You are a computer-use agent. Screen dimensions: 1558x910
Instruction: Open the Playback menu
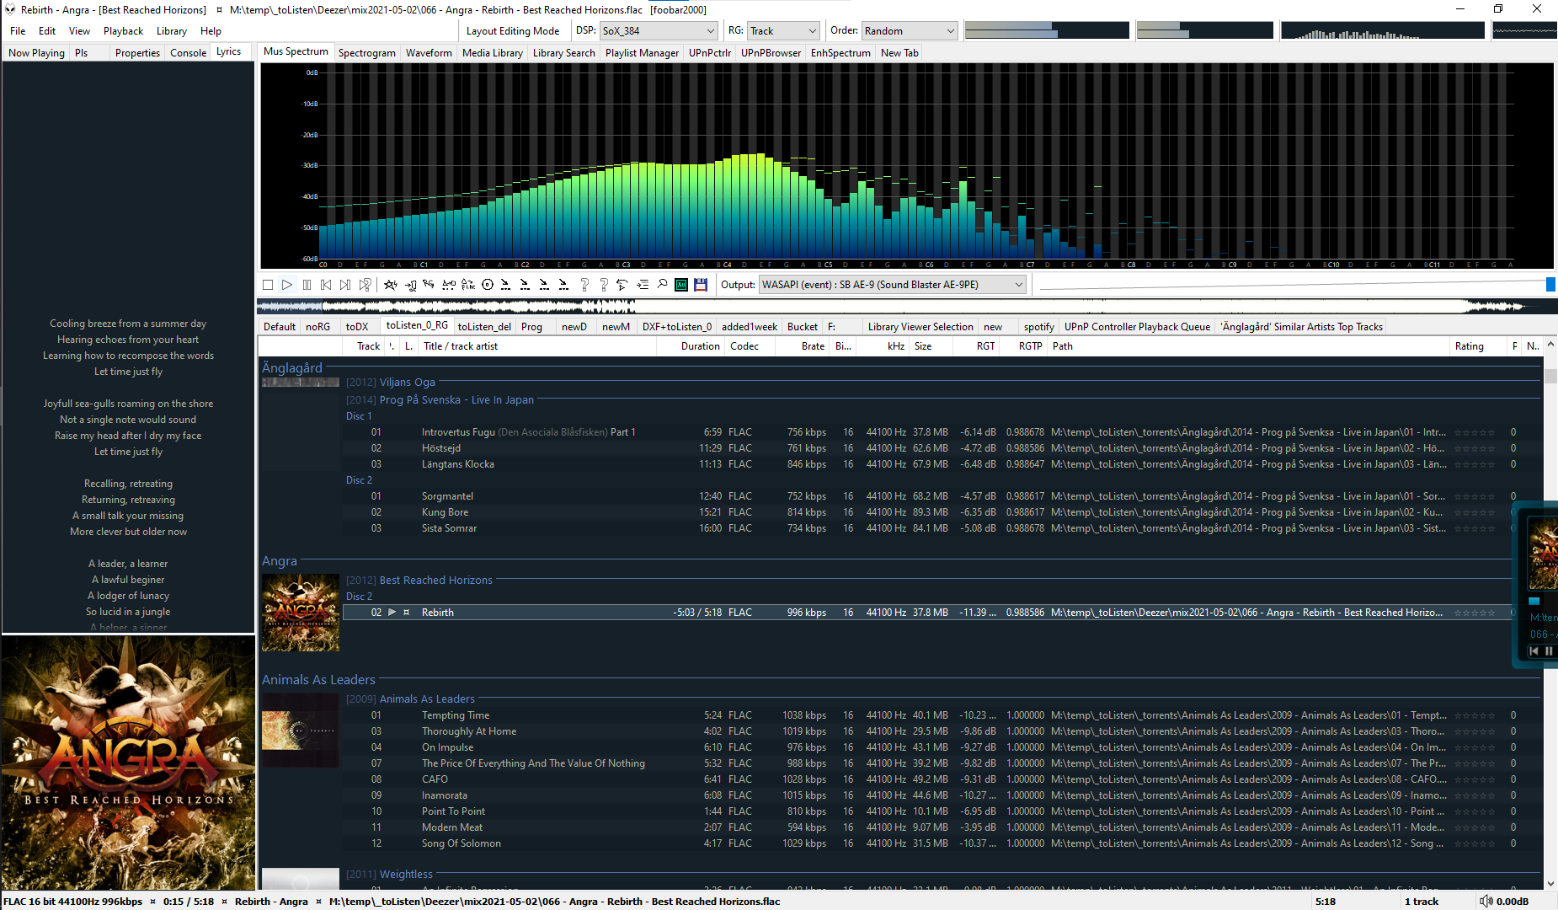click(x=123, y=31)
